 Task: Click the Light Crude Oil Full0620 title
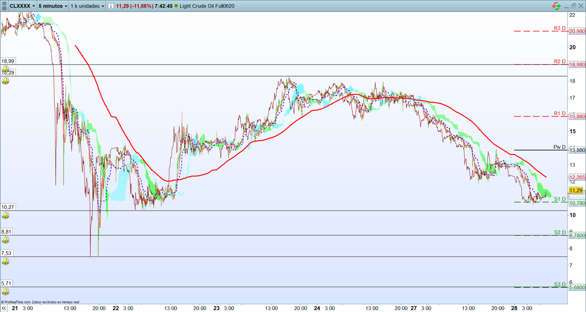coord(207,6)
